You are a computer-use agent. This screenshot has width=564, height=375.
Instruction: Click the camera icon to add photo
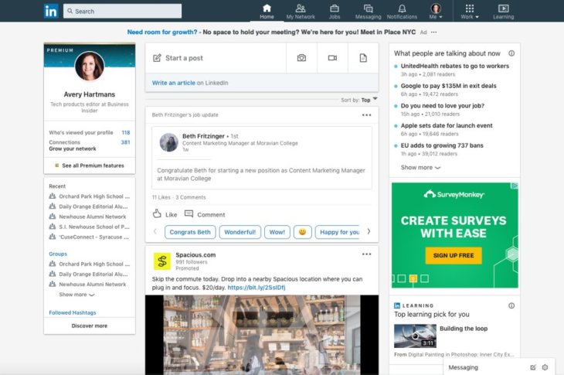tap(301, 58)
